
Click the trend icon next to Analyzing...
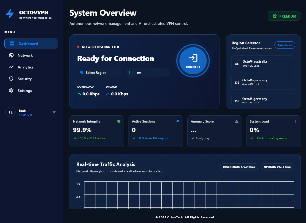[193, 138]
